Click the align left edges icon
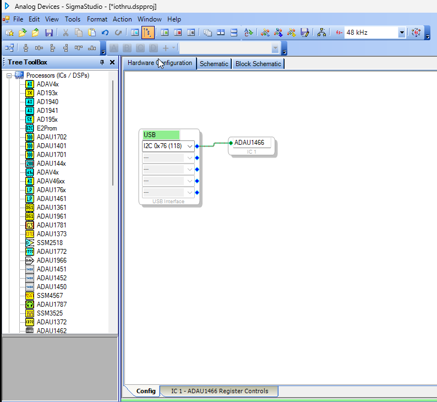 [52, 48]
